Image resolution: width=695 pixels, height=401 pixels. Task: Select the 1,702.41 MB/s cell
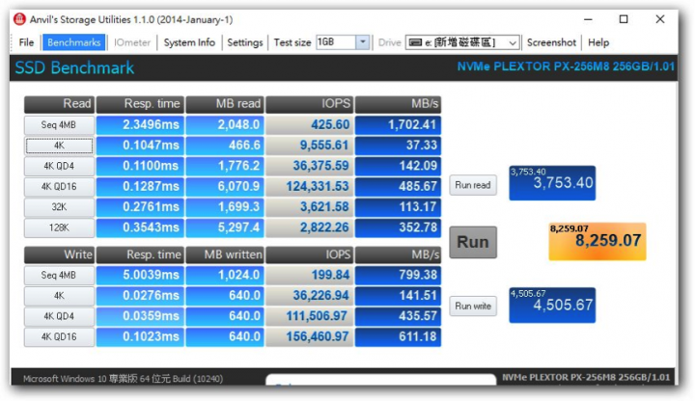pyautogui.click(x=398, y=124)
